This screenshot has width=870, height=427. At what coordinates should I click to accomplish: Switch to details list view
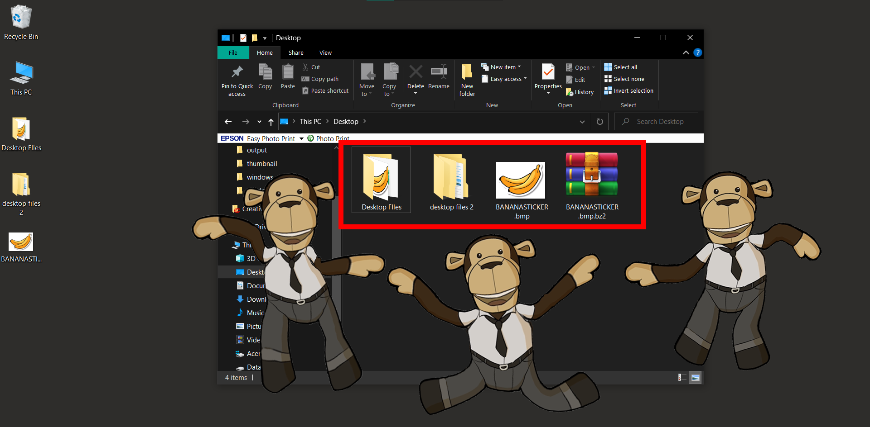pos(682,377)
